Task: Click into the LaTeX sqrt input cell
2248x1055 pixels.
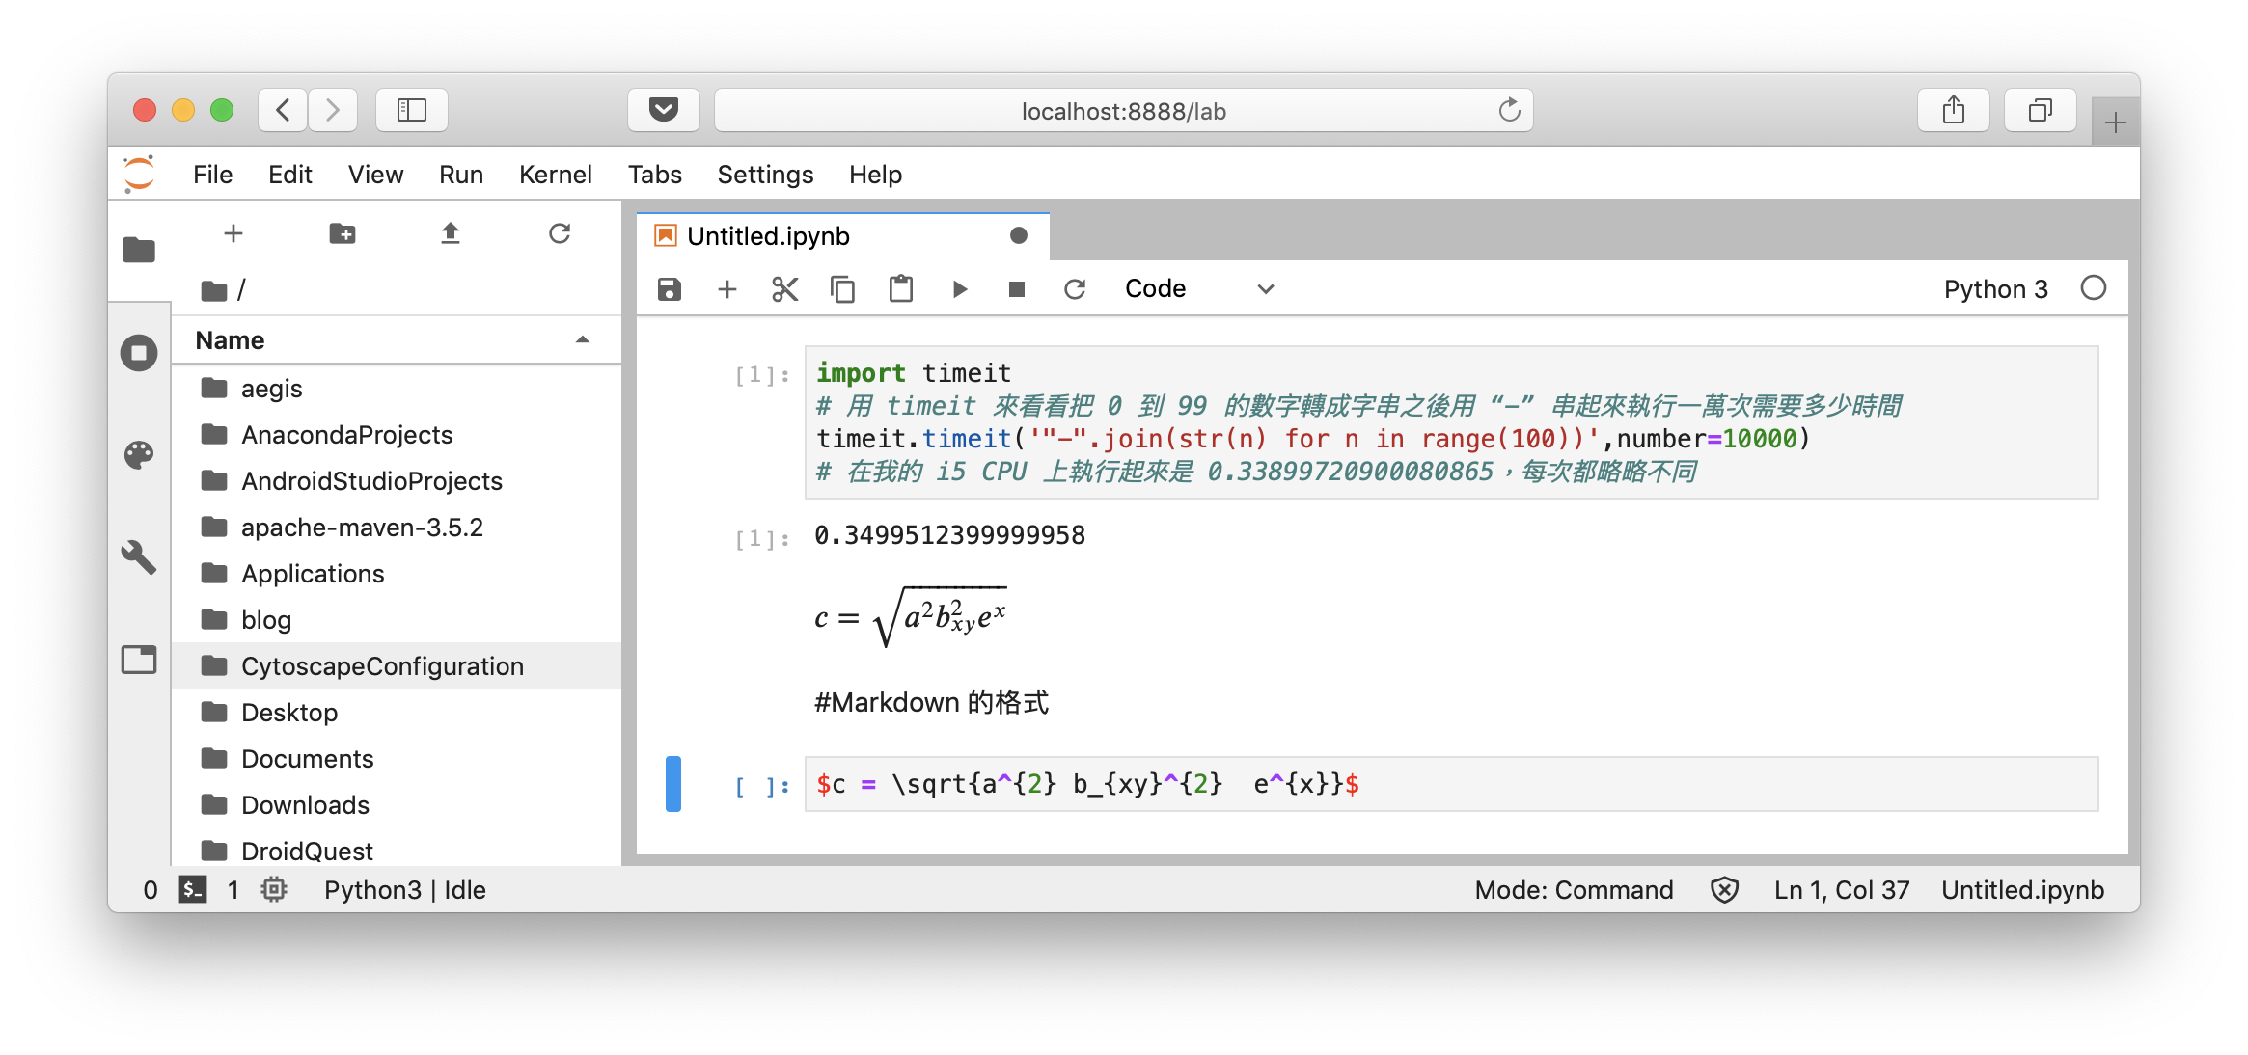Action: [x=1447, y=784]
